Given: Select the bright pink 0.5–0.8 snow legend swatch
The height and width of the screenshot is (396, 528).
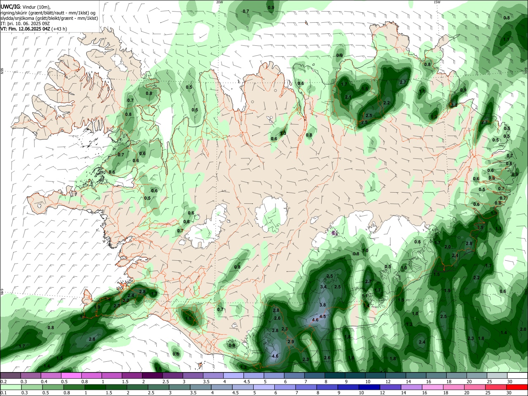Looking at the screenshot, I should click(x=71, y=376).
